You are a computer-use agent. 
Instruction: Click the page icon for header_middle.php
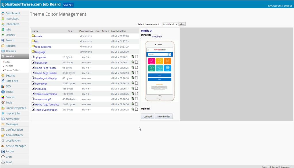point(136,78)
